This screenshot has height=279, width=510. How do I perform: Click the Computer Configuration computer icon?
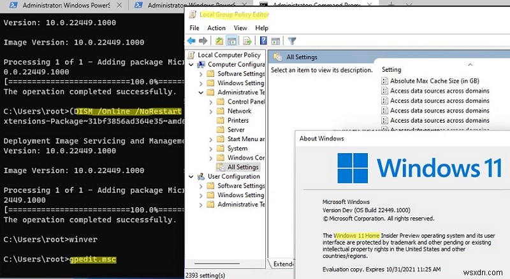(x=201, y=64)
